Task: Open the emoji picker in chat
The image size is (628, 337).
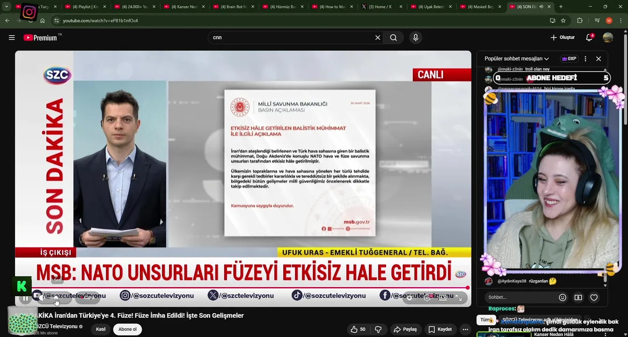Action: pyautogui.click(x=562, y=297)
